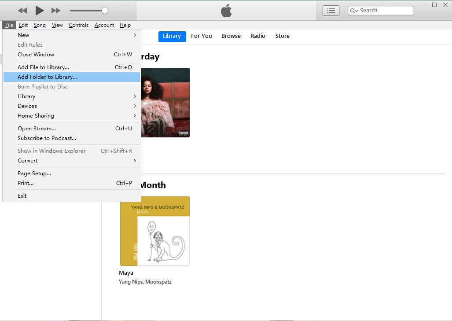Click the Yang Nips, Moonspatz artist text
Viewport: 452px width, 321px height.
coord(145,282)
